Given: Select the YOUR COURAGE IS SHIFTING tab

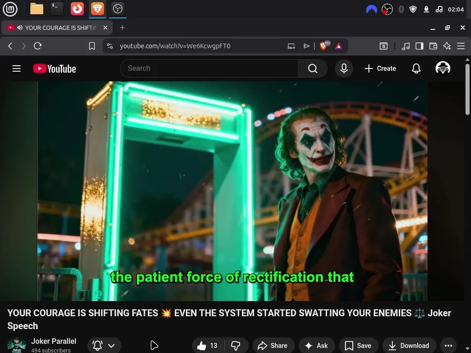Looking at the screenshot, I should click(57, 27).
